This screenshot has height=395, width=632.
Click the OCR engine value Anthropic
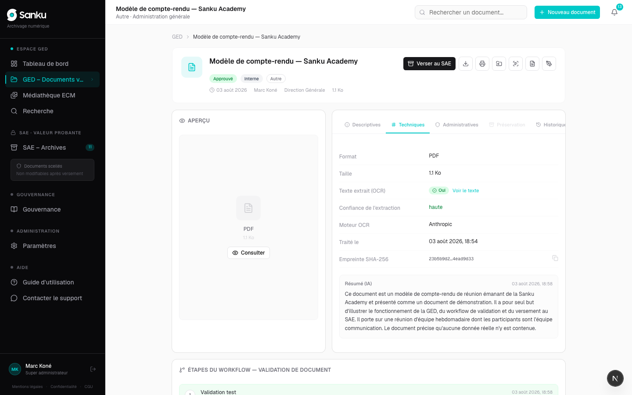click(x=441, y=224)
